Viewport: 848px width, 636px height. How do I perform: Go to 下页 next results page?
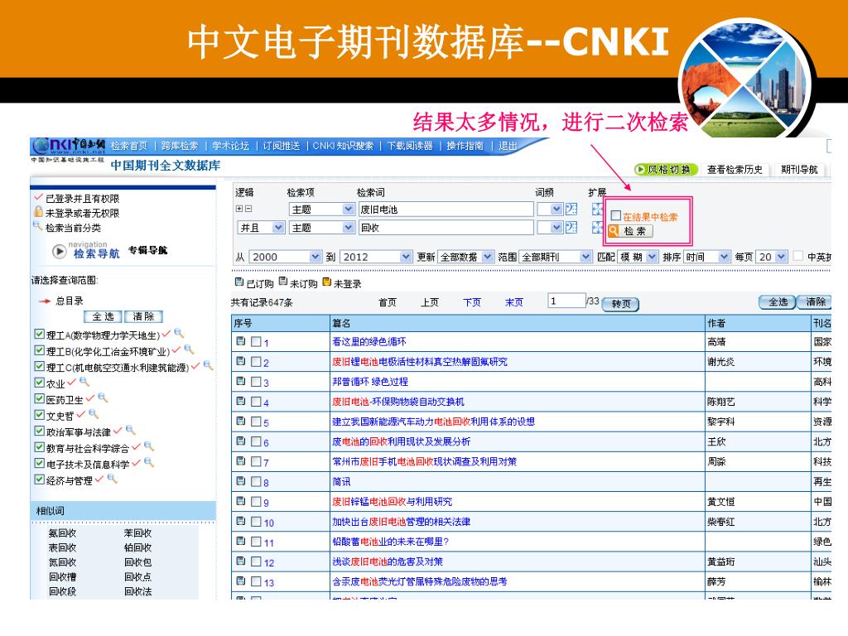click(472, 302)
